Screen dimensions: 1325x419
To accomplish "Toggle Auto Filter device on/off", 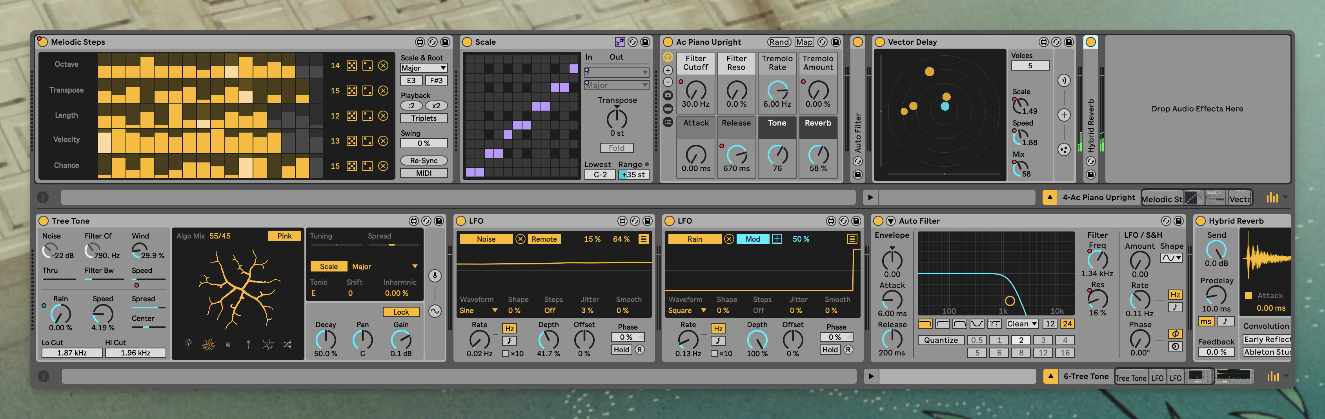I will 878,221.
